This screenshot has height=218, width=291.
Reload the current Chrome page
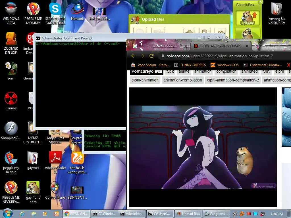click(x=151, y=56)
